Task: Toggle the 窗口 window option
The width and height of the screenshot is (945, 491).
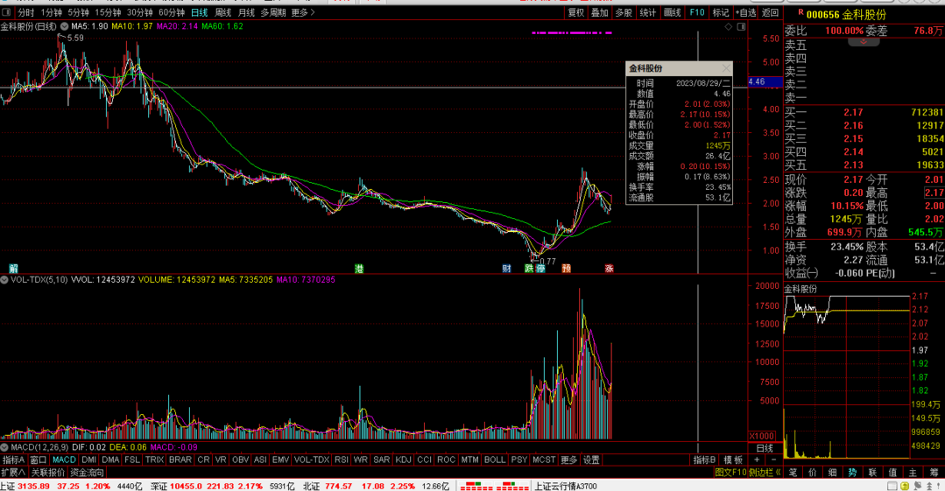Action: coord(38,459)
